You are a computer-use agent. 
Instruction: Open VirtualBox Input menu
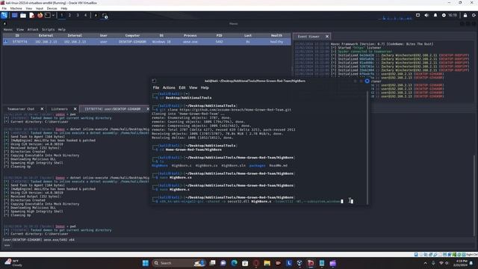coord(40,8)
